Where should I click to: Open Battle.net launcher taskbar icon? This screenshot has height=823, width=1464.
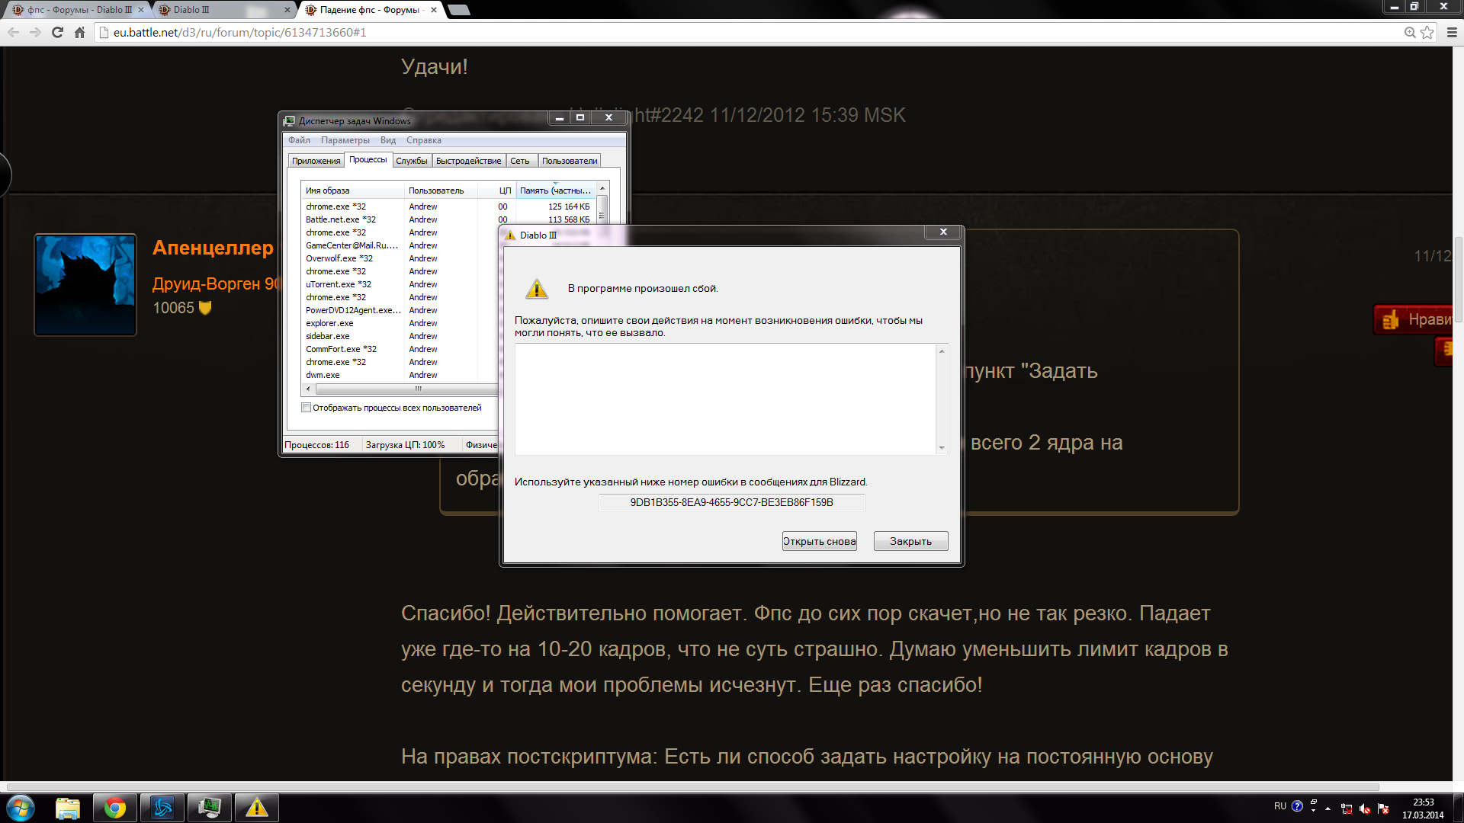162,808
